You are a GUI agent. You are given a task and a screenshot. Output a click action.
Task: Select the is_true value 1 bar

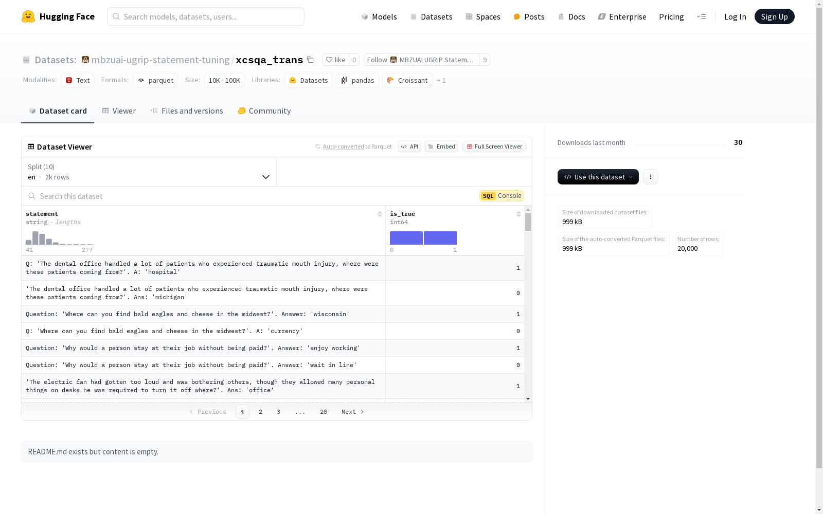pyautogui.click(x=440, y=238)
